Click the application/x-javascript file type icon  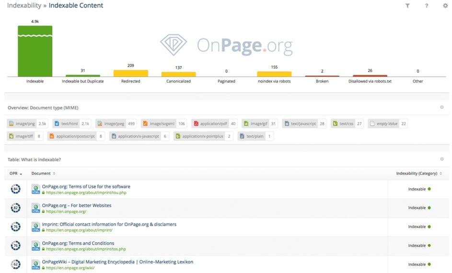pyautogui.click(x=114, y=136)
